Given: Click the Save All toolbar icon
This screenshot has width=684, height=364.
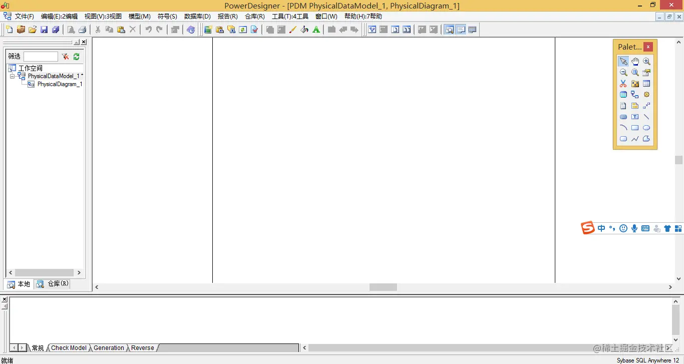Looking at the screenshot, I should [56, 30].
